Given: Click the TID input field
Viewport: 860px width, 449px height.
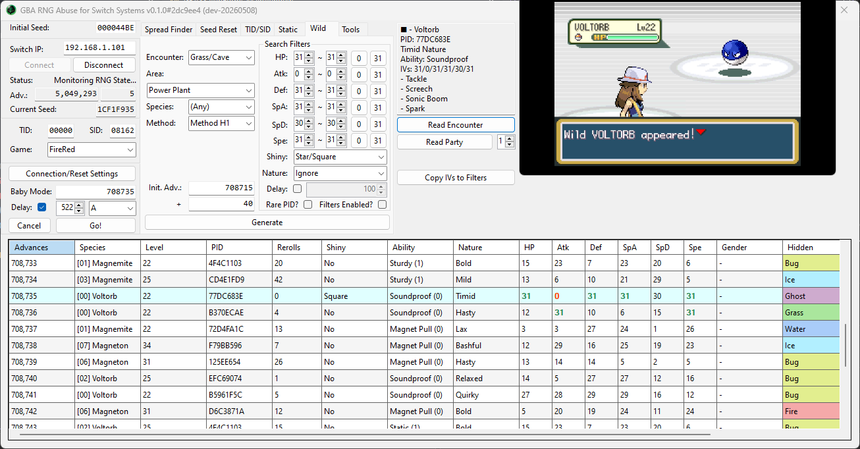Looking at the screenshot, I should tap(61, 131).
